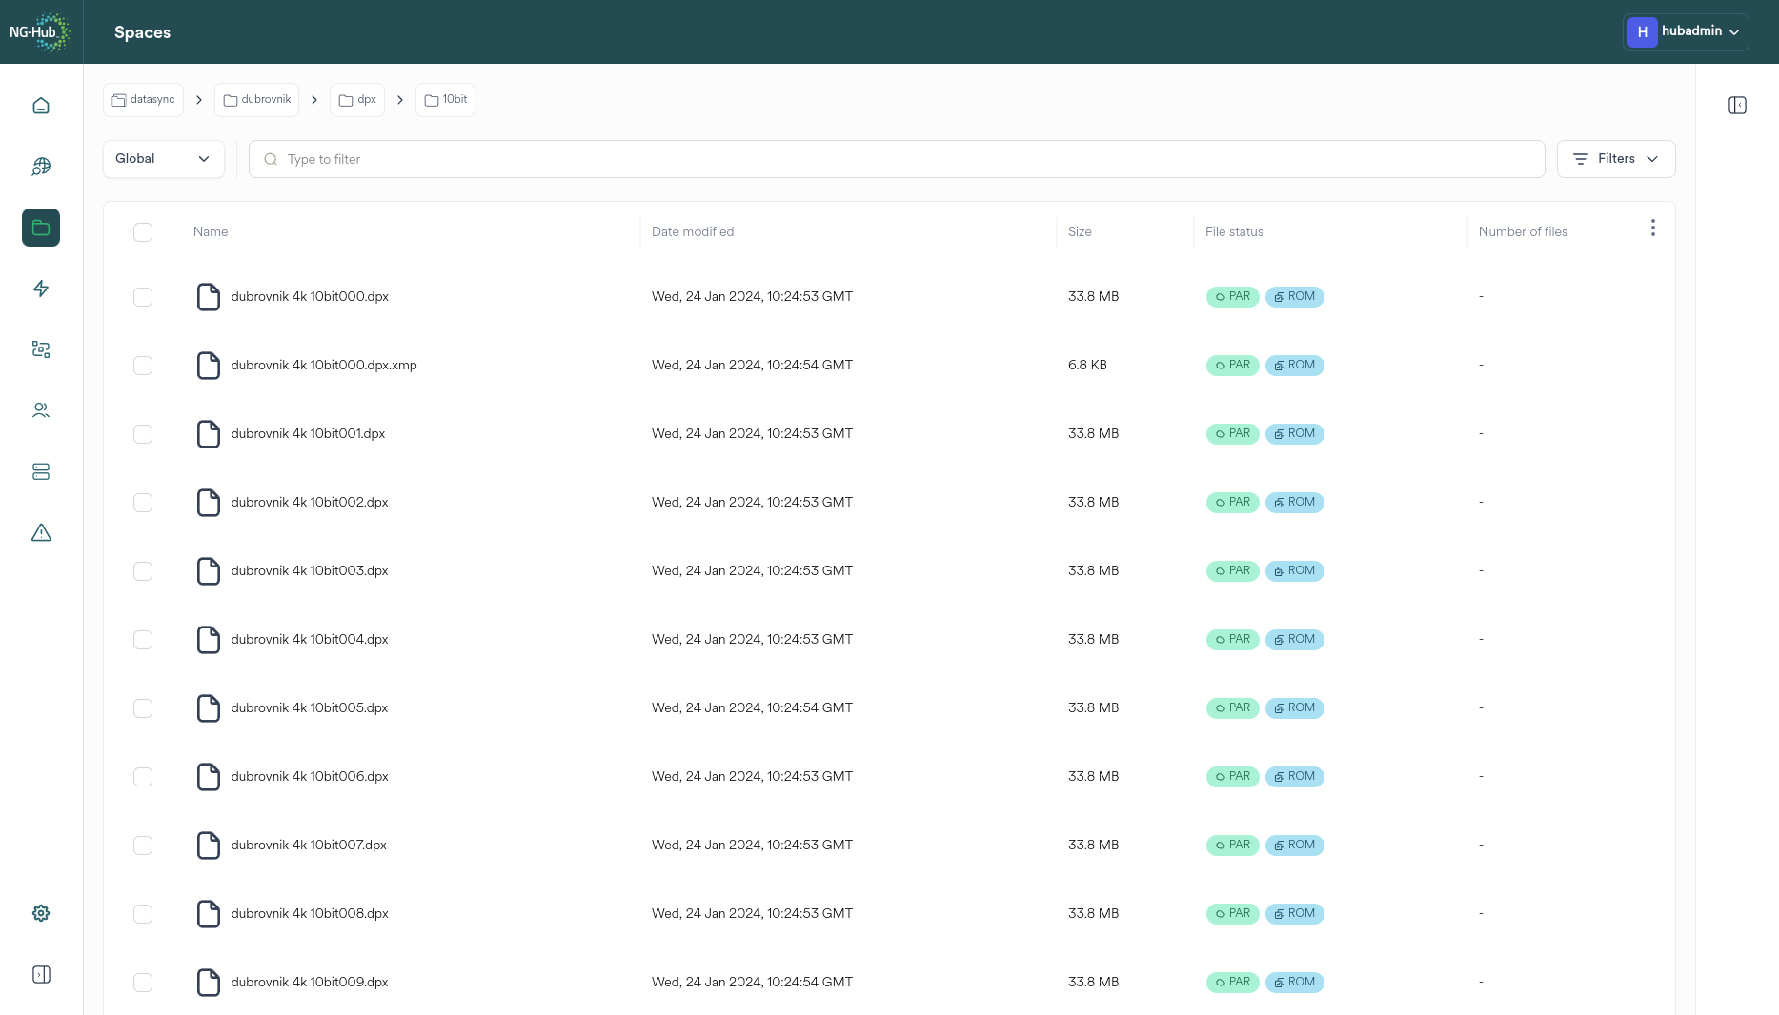View alerts via warning triangle icon
Image resolution: width=1779 pixels, height=1015 pixels.
[40, 532]
